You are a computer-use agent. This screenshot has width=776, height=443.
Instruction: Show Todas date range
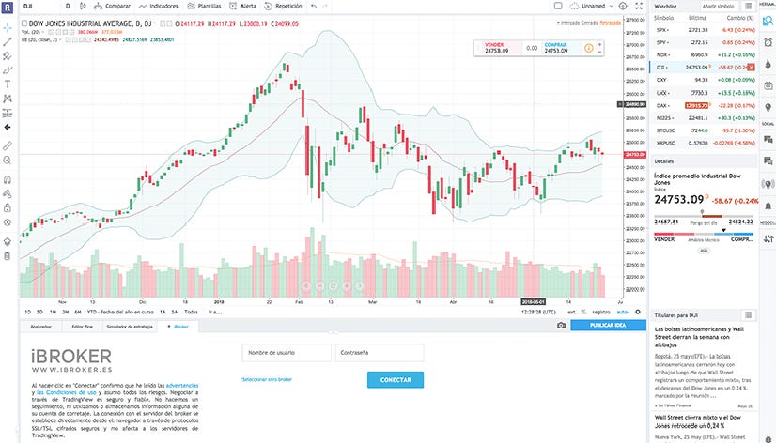click(x=191, y=312)
